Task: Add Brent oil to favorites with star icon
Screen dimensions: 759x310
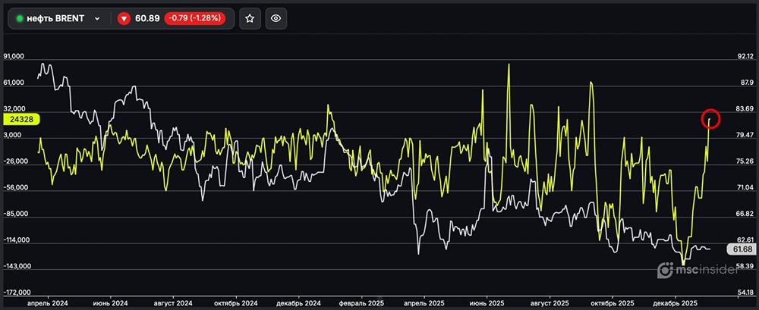Action: [250, 19]
